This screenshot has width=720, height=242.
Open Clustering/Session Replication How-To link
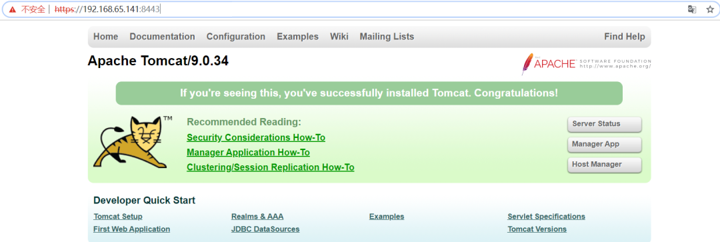click(x=271, y=167)
